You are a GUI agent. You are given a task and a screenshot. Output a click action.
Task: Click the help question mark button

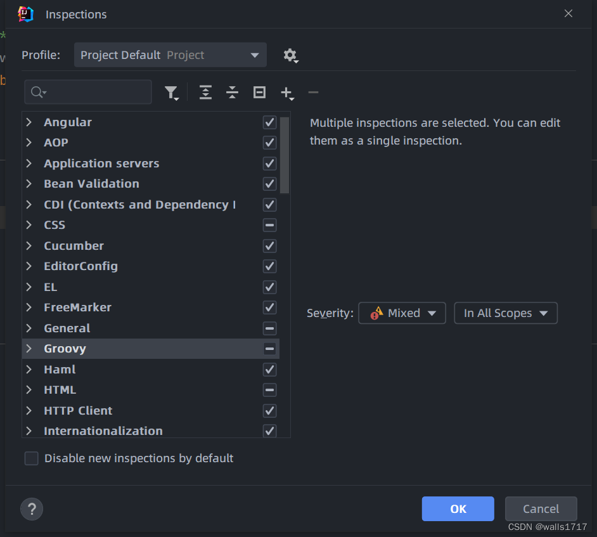pyautogui.click(x=32, y=509)
